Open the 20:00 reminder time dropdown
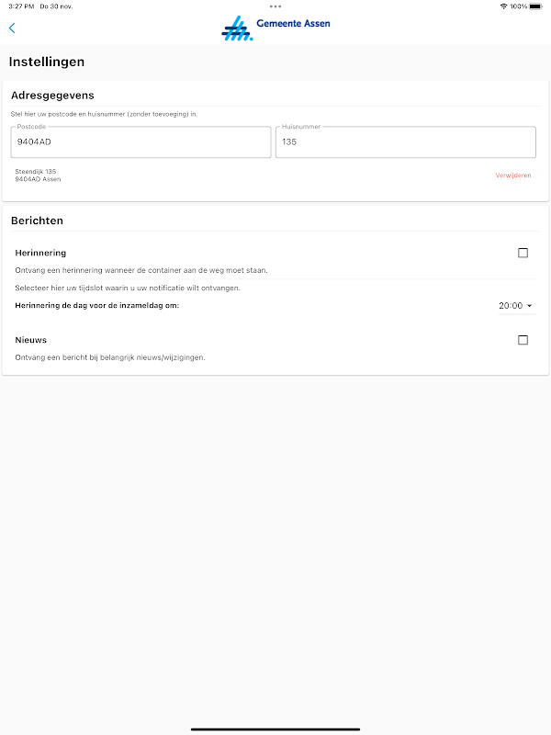The width and height of the screenshot is (551, 735). point(516,305)
